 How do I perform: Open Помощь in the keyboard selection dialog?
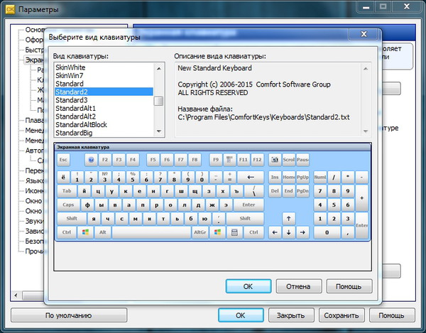click(349, 287)
